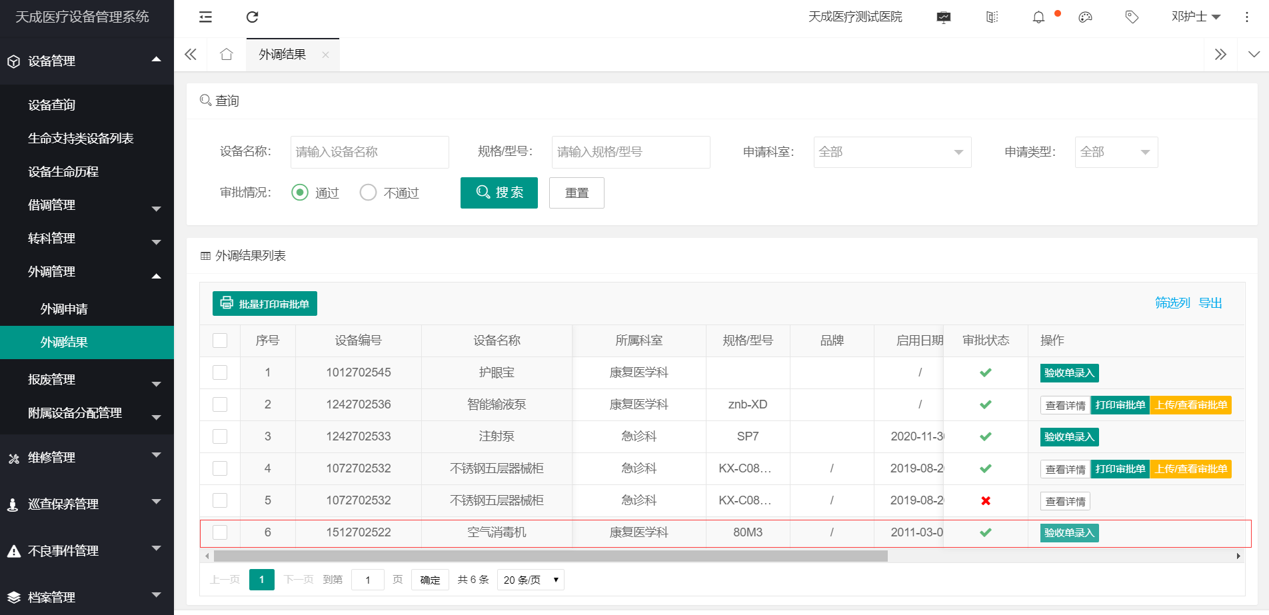Open the theme palette icon
Screen dimensions: 1269x615
coord(1085,17)
